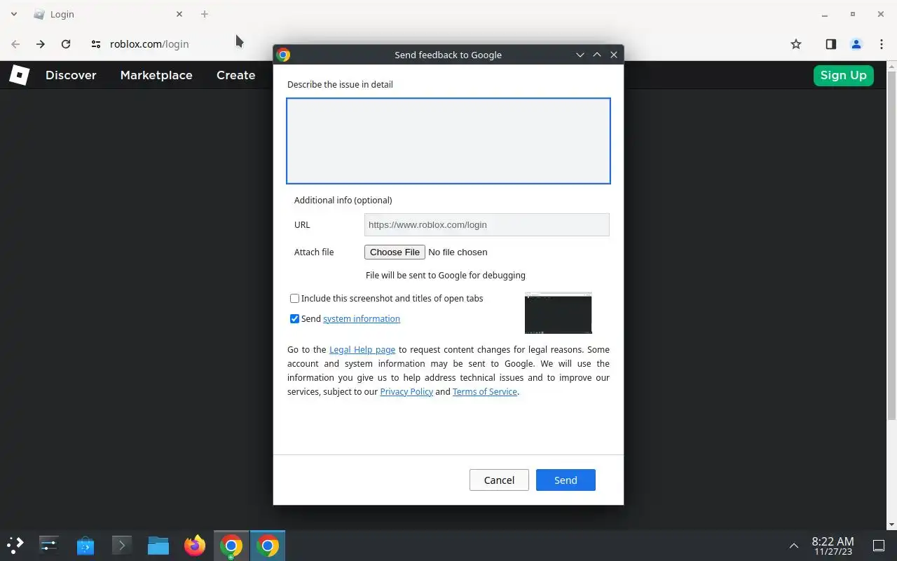
Task: Click the browser back arrow
Action: pos(15,44)
